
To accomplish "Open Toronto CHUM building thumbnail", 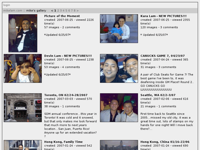I will (x=23, y=108).
